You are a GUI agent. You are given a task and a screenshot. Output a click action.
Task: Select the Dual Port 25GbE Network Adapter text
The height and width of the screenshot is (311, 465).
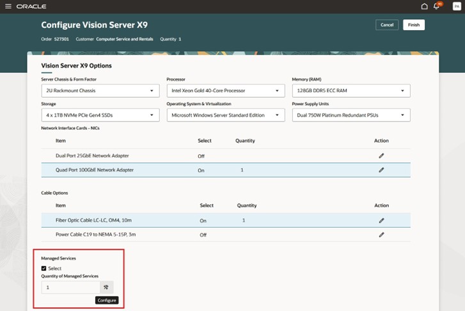click(92, 155)
